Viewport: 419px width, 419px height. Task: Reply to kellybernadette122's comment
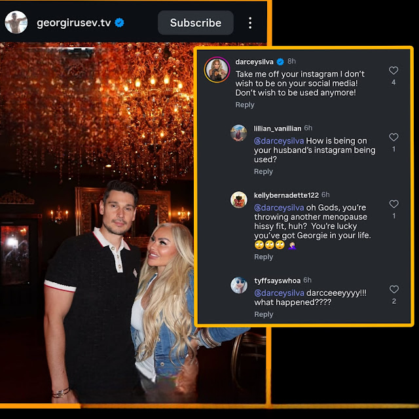263,257
